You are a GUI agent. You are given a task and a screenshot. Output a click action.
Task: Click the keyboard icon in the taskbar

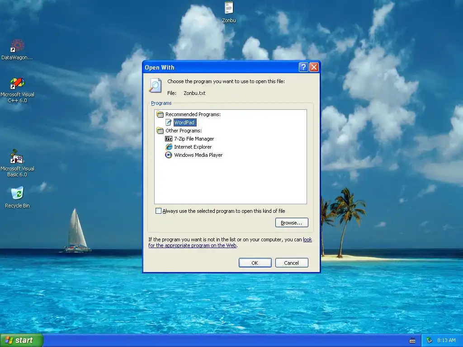tap(412, 341)
